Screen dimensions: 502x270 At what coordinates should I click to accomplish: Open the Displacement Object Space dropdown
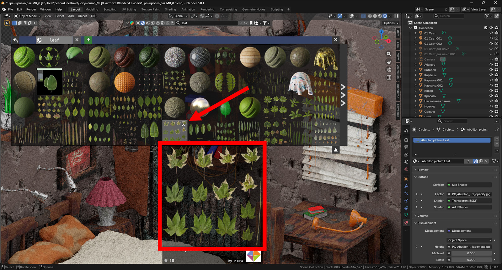click(469, 240)
